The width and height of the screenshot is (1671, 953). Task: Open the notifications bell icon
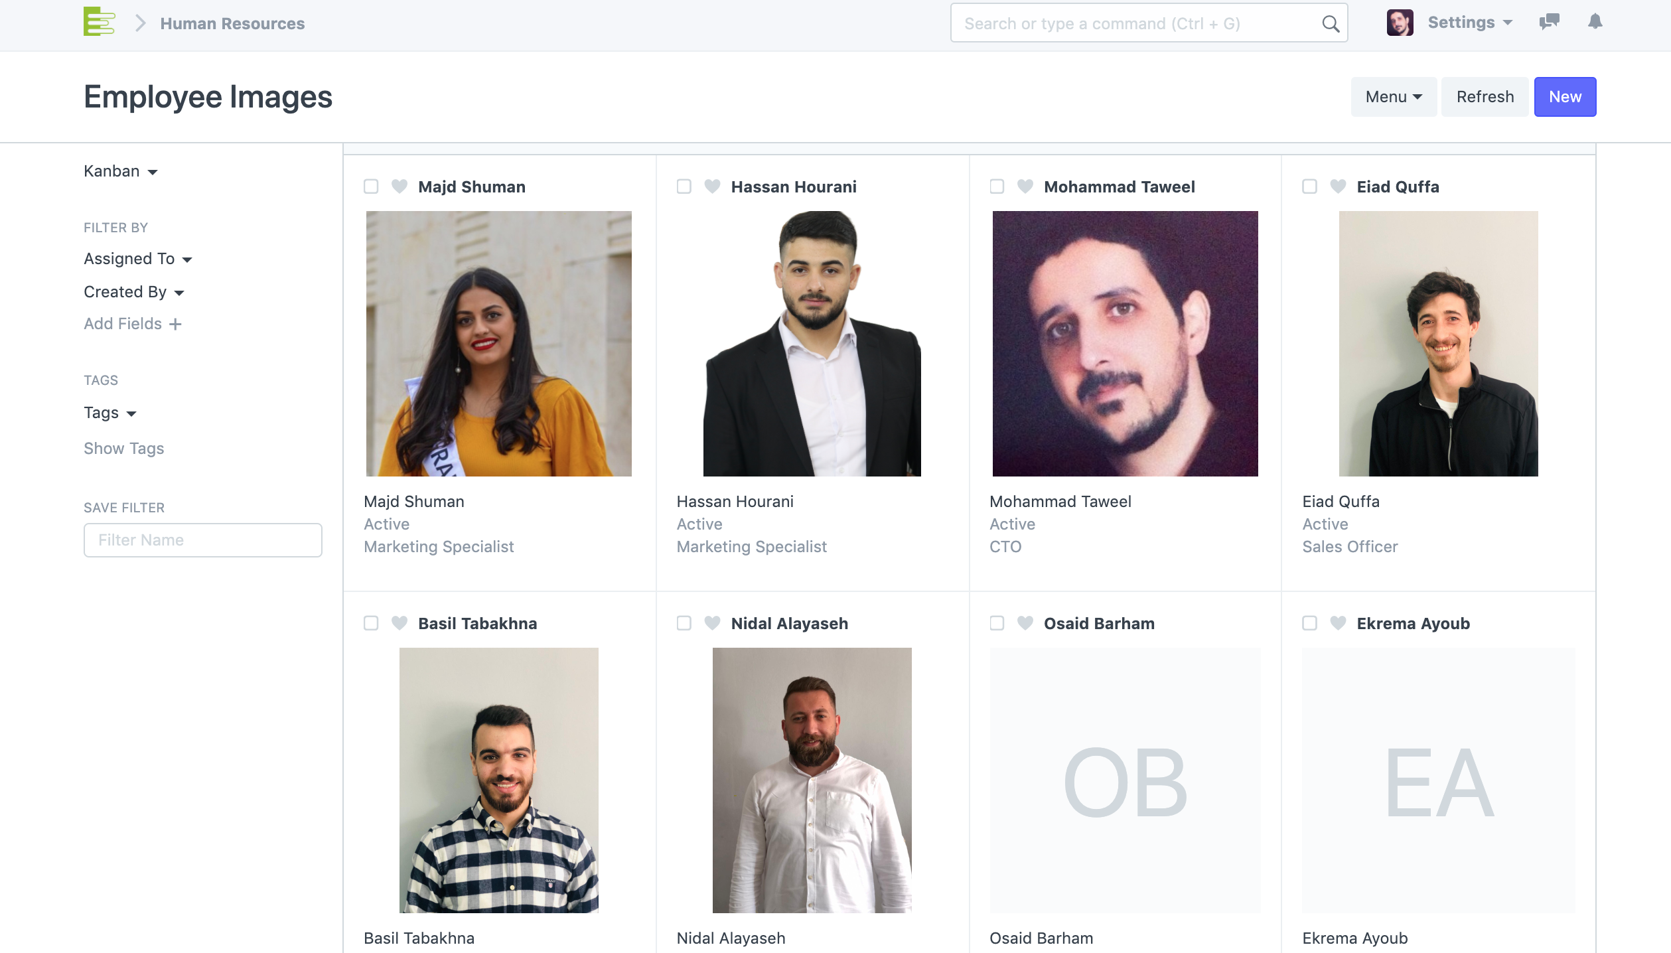click(1595, 22)
